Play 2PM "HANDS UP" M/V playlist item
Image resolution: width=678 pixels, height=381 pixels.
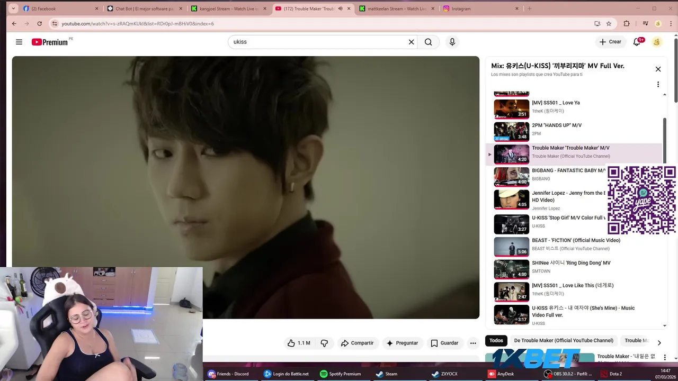574,132
